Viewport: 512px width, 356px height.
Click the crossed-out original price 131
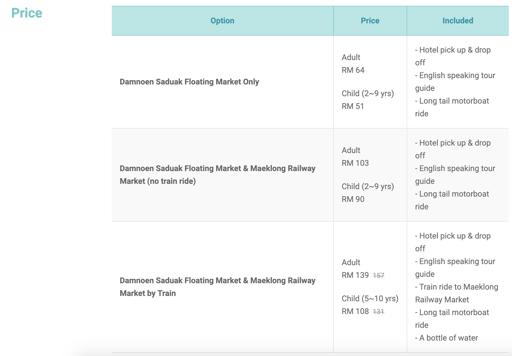[x=379, y=312]
